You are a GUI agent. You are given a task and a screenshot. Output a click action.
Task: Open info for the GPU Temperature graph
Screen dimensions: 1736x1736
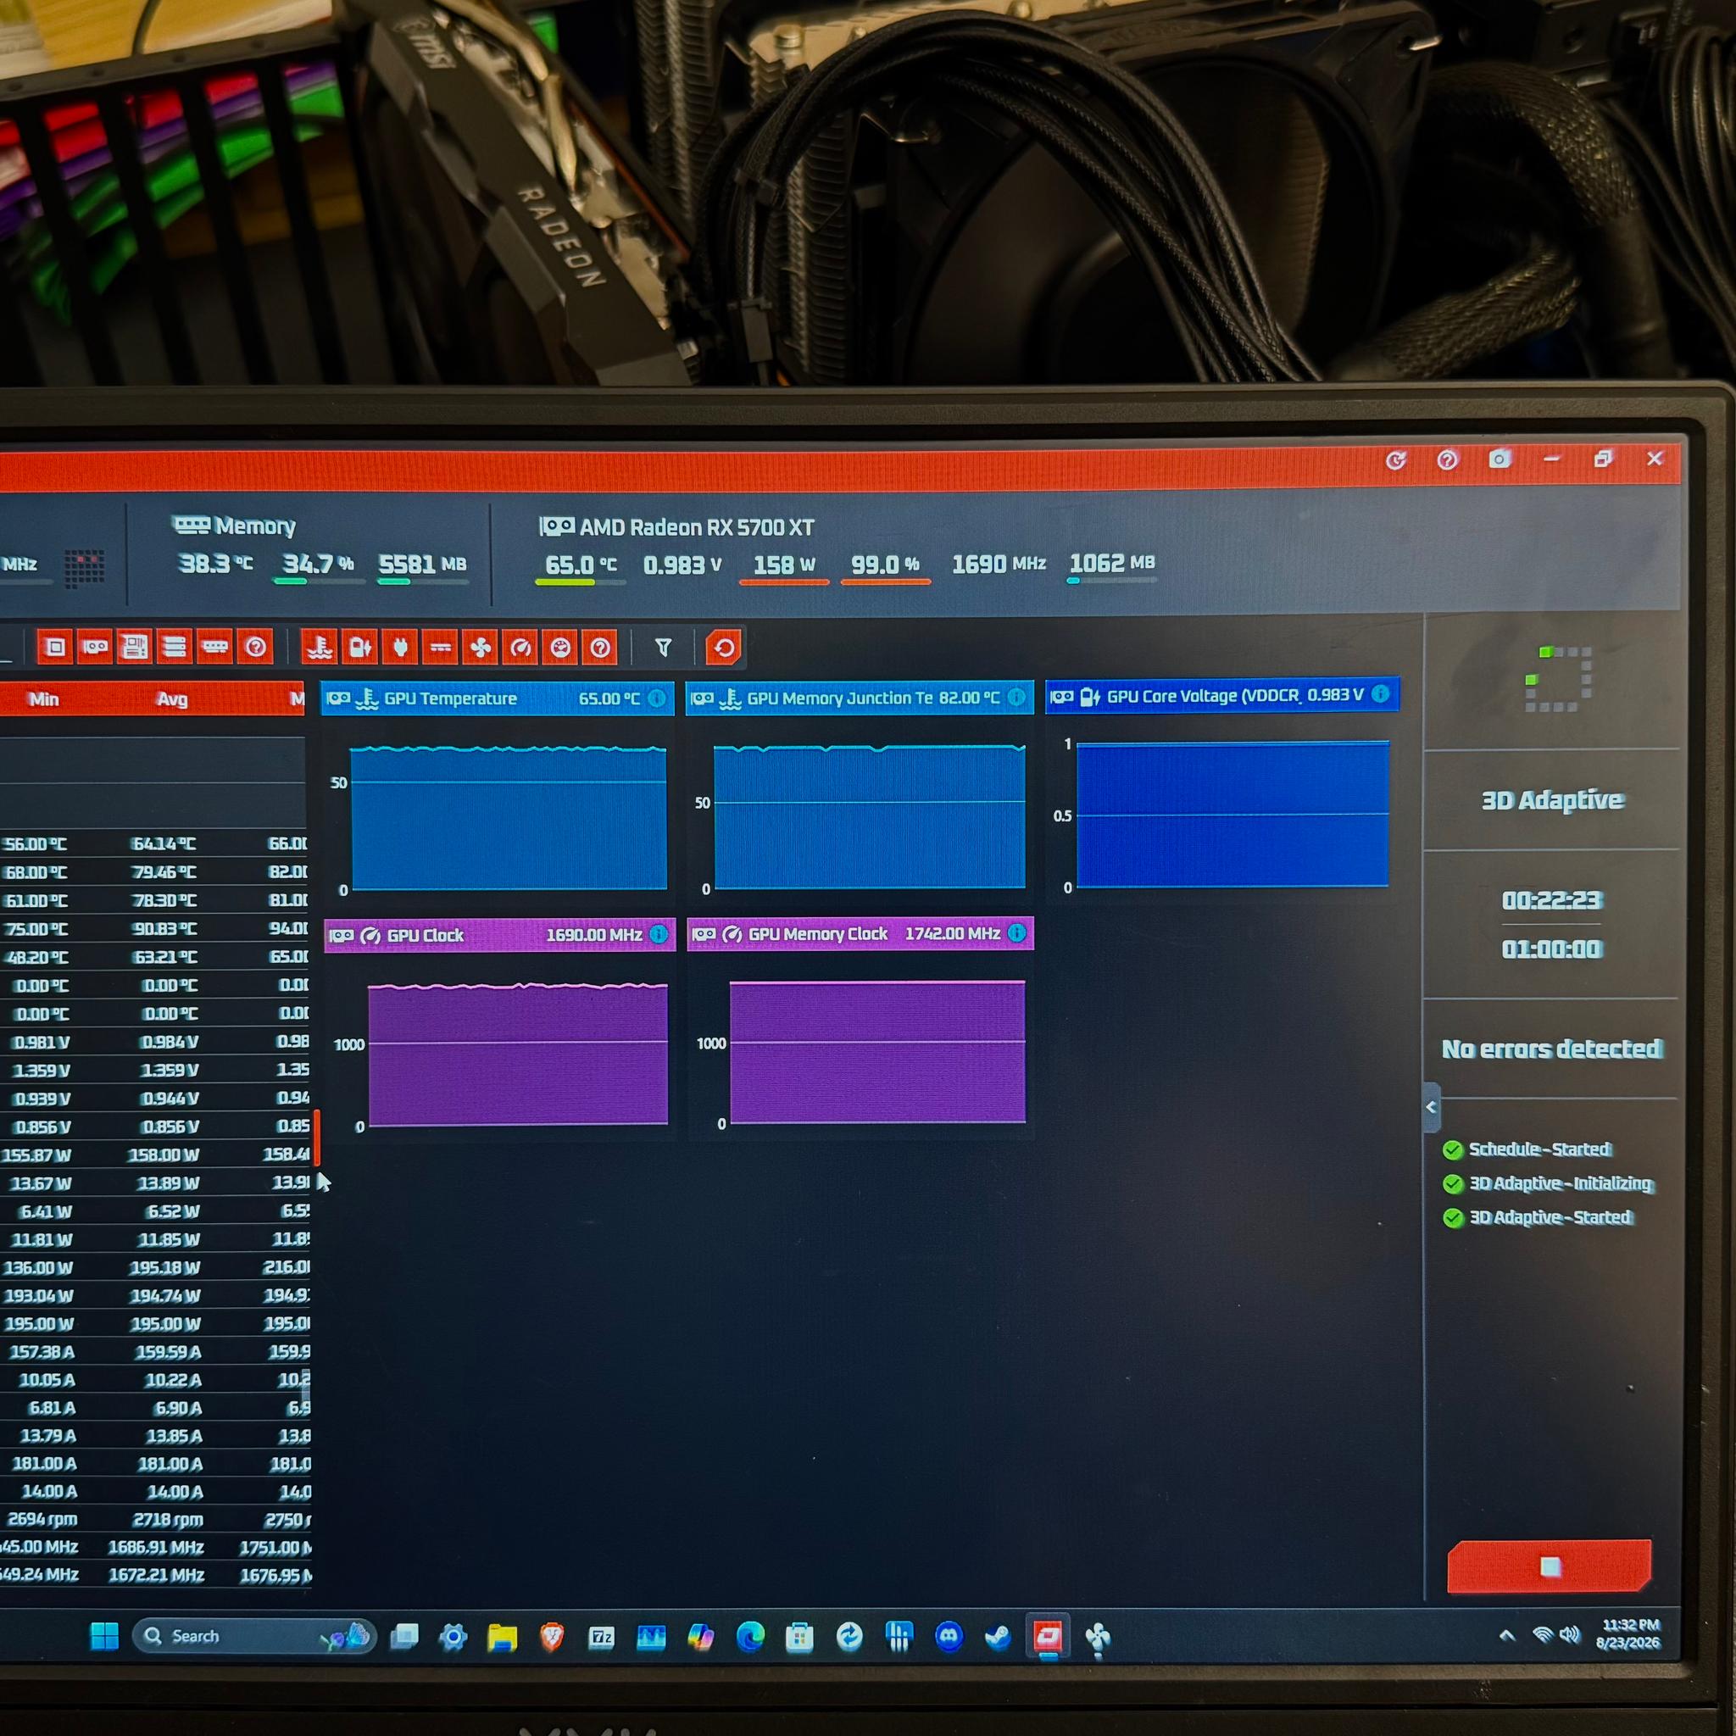(x=657, y=698)
